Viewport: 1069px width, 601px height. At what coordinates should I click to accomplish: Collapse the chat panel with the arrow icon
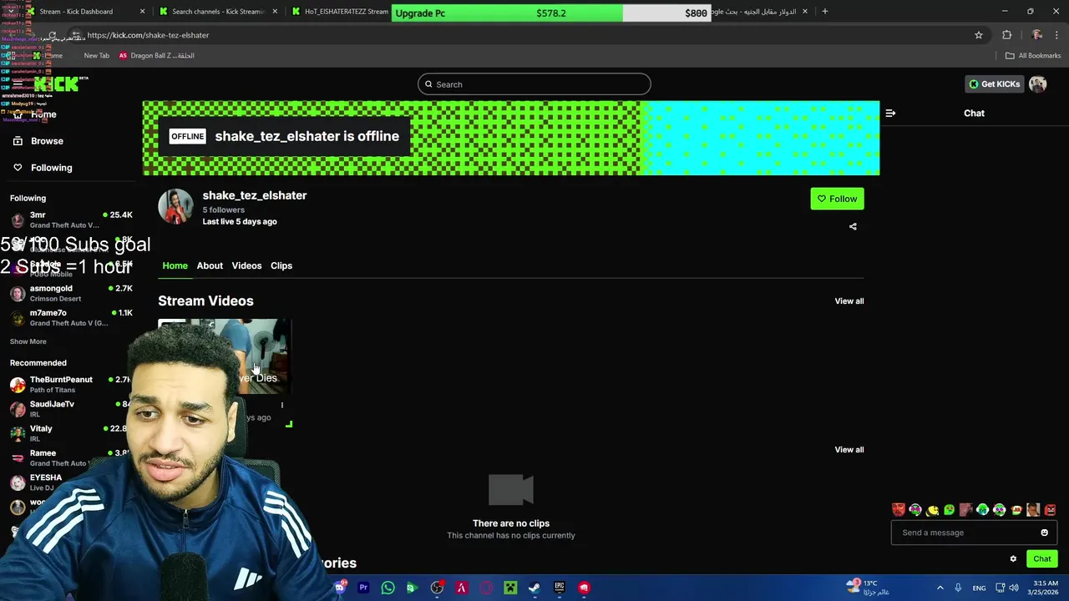point(890,113)
